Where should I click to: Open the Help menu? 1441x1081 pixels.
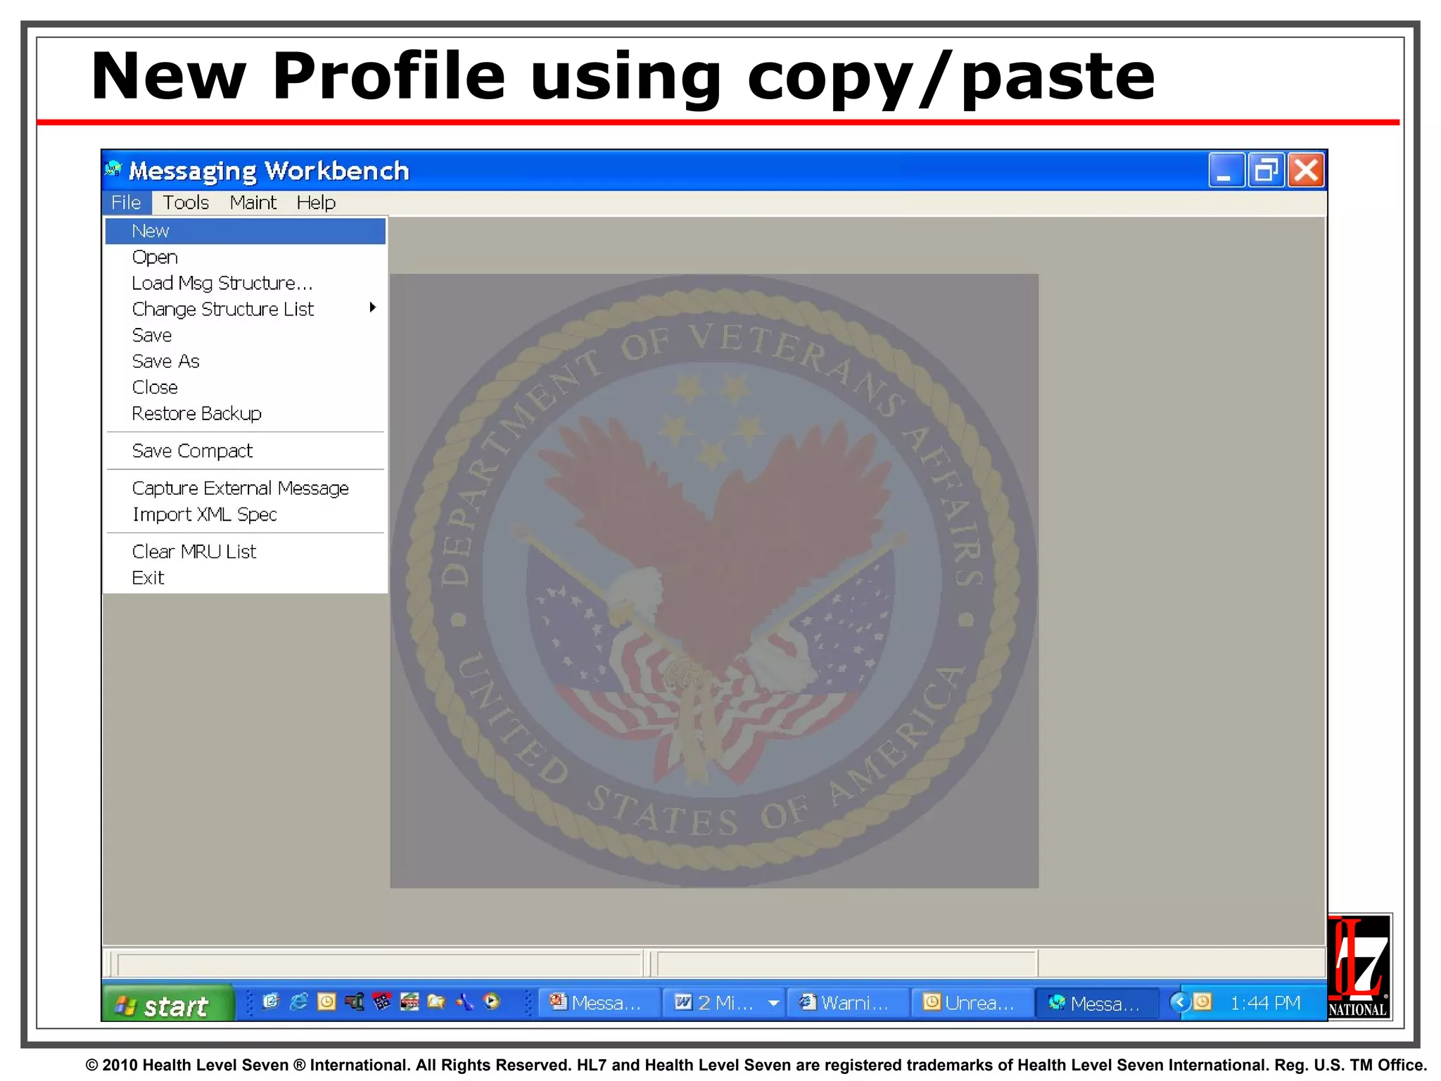(x=316, y=203)
